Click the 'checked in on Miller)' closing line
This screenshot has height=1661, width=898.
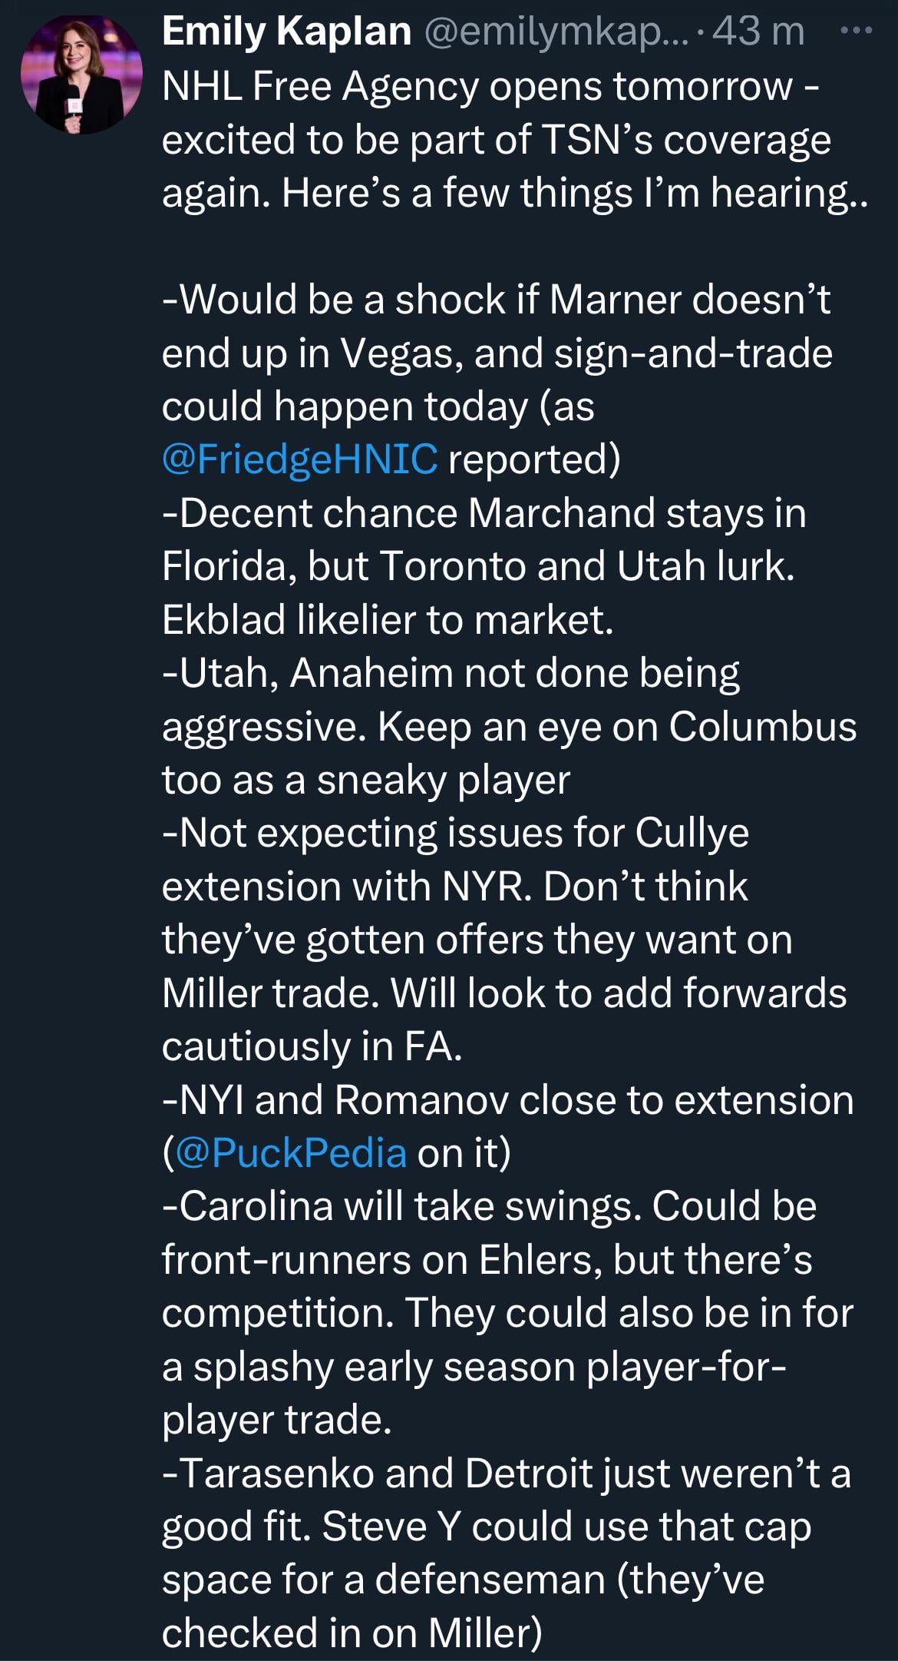click(x=352, y=1633)
